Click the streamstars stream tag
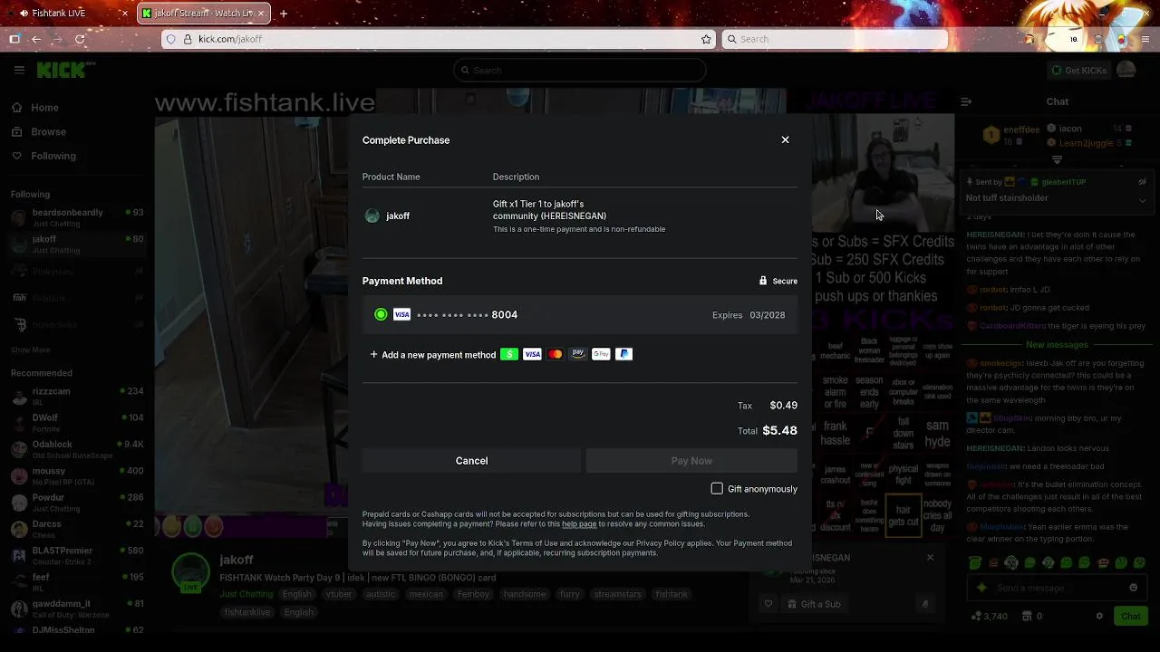 pyautogui.click(x=617, y=594)
